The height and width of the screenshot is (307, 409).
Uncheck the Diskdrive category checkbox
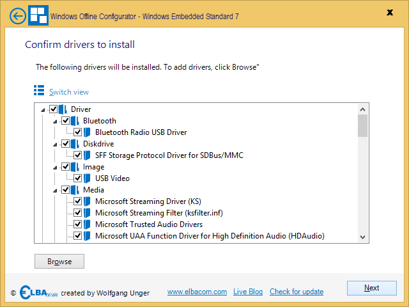[x=65, y=143]
